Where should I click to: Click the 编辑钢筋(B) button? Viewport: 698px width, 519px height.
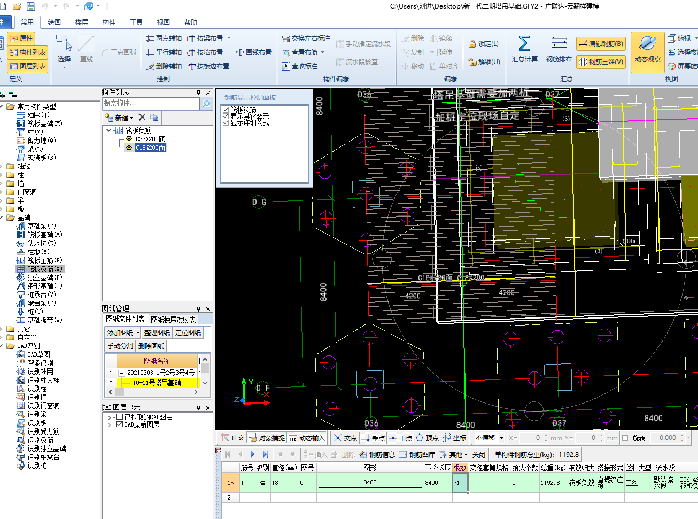pos(601,44)
